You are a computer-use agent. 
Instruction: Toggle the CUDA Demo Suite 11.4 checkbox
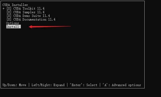pyautogui.click(x=9, y=16)
